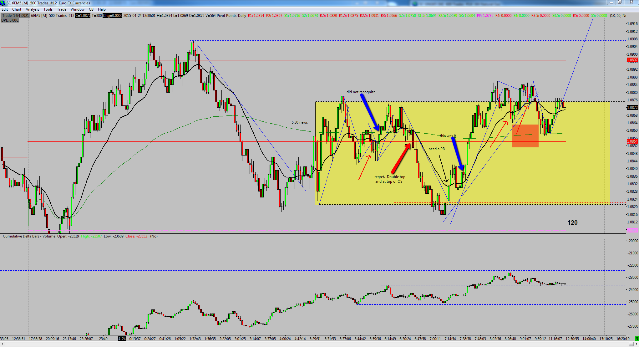Click the '120' text on the chart

pyautogui.click(x=573, y=222)
